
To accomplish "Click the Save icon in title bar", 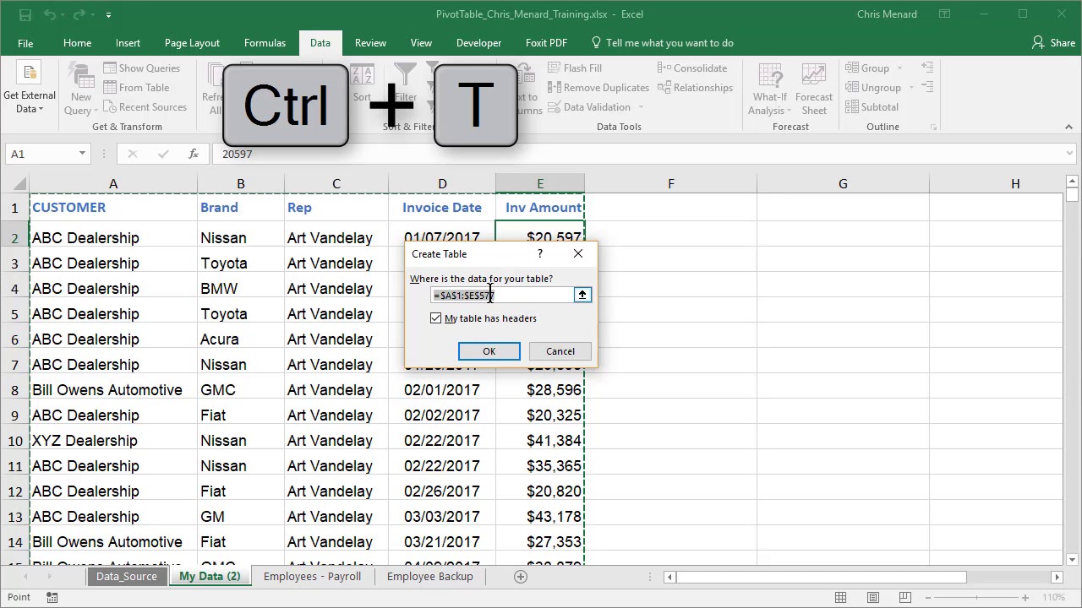I will point(25,14).
